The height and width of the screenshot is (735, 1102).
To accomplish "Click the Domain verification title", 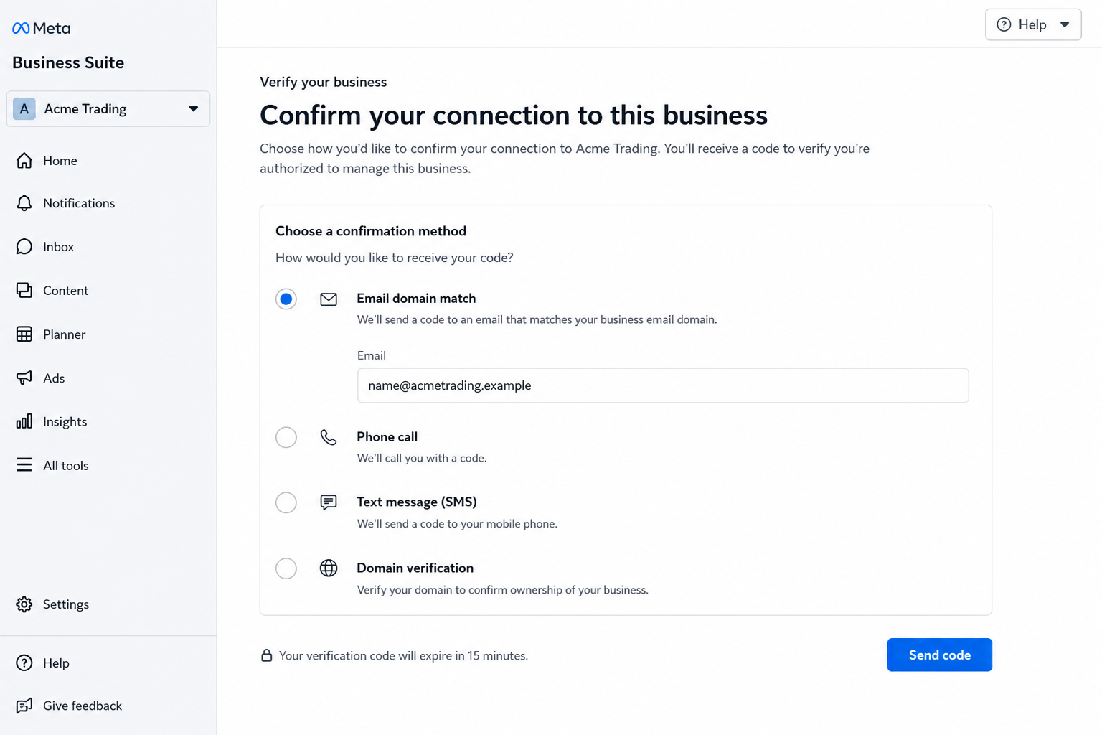I will (415, 568).
